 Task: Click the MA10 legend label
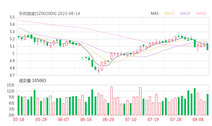click(x=169, y=13)
